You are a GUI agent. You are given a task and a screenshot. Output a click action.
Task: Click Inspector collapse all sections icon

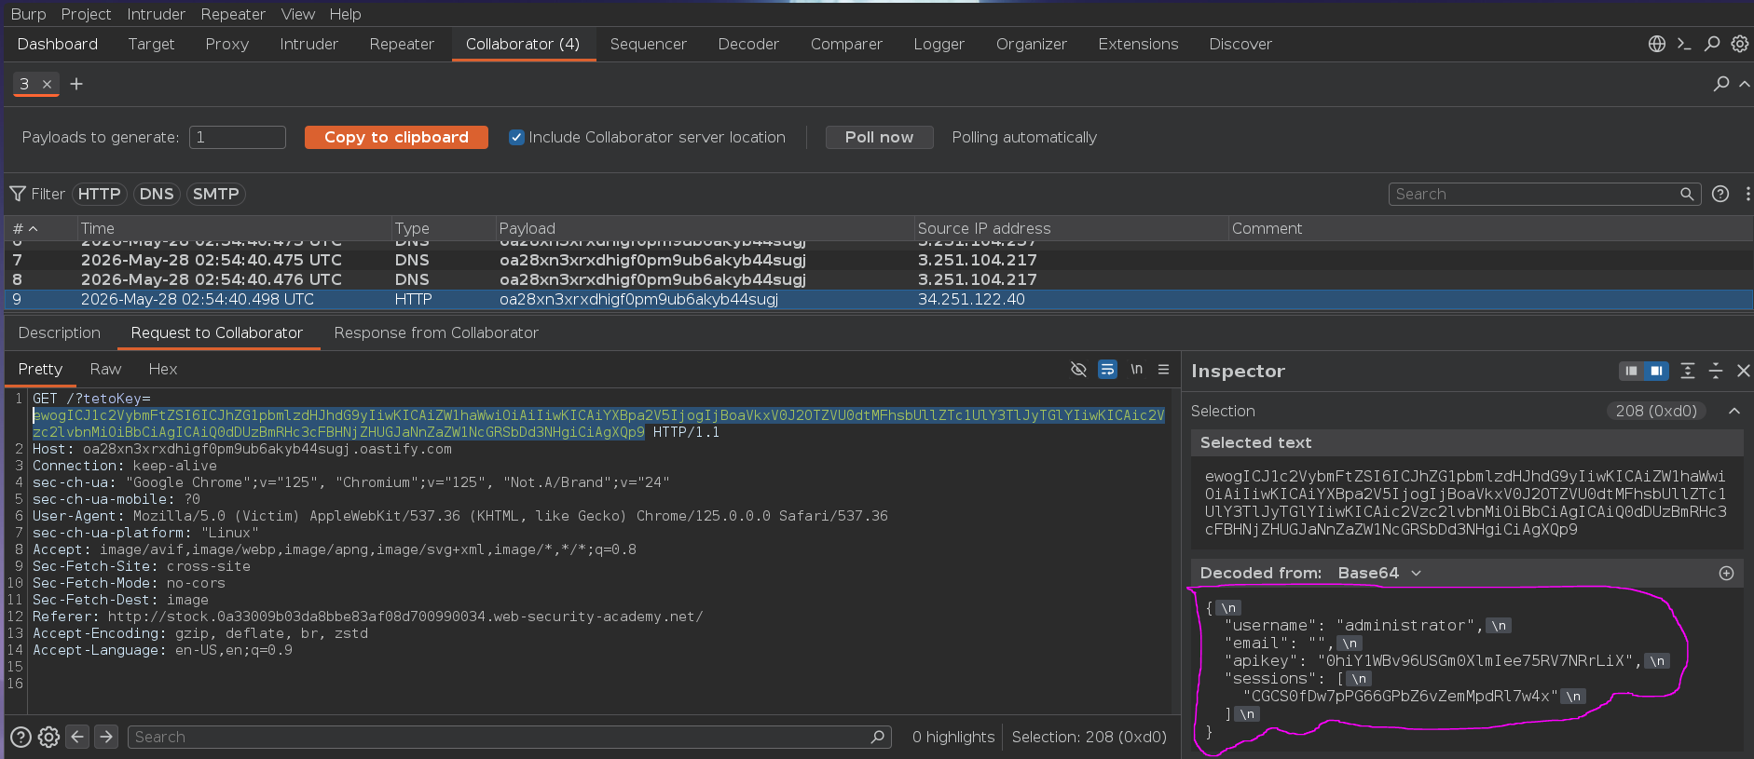(1715, 371)
